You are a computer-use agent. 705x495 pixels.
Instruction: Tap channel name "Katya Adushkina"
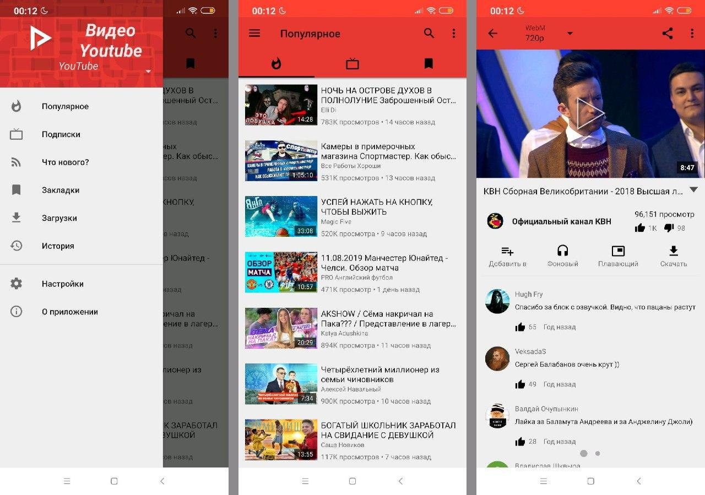pos(345,334)
